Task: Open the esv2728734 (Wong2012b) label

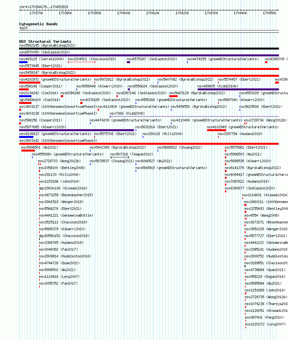Action: click(x=265, y=120)
